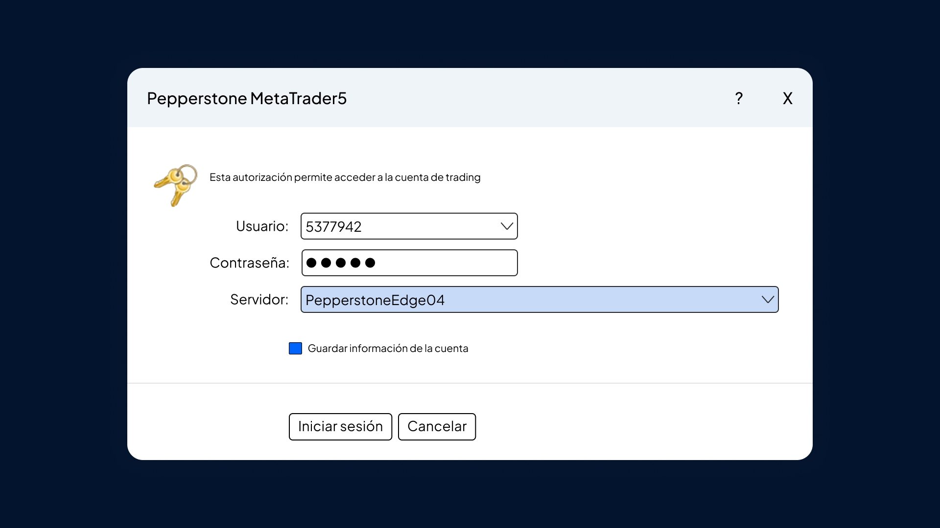Expand the Servidor dropdown arrow
Viewport: 940px width, 528px height.
coord(767,300)
